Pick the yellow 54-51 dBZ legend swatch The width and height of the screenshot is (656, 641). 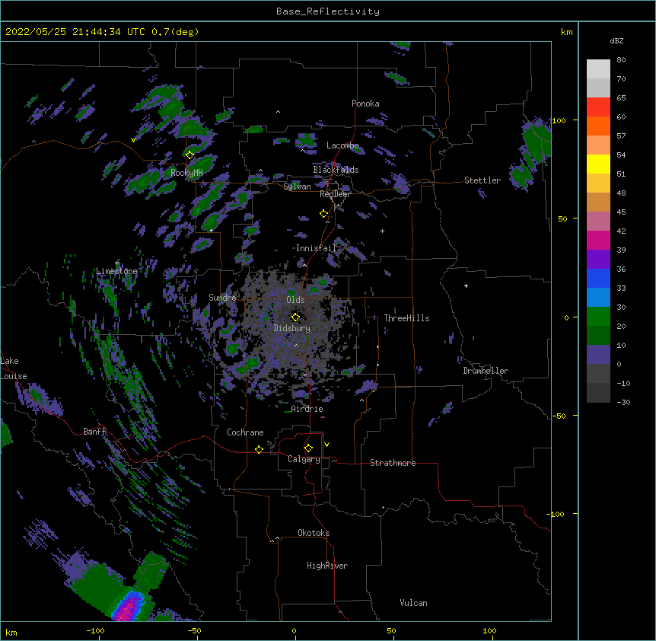(598, 164)
